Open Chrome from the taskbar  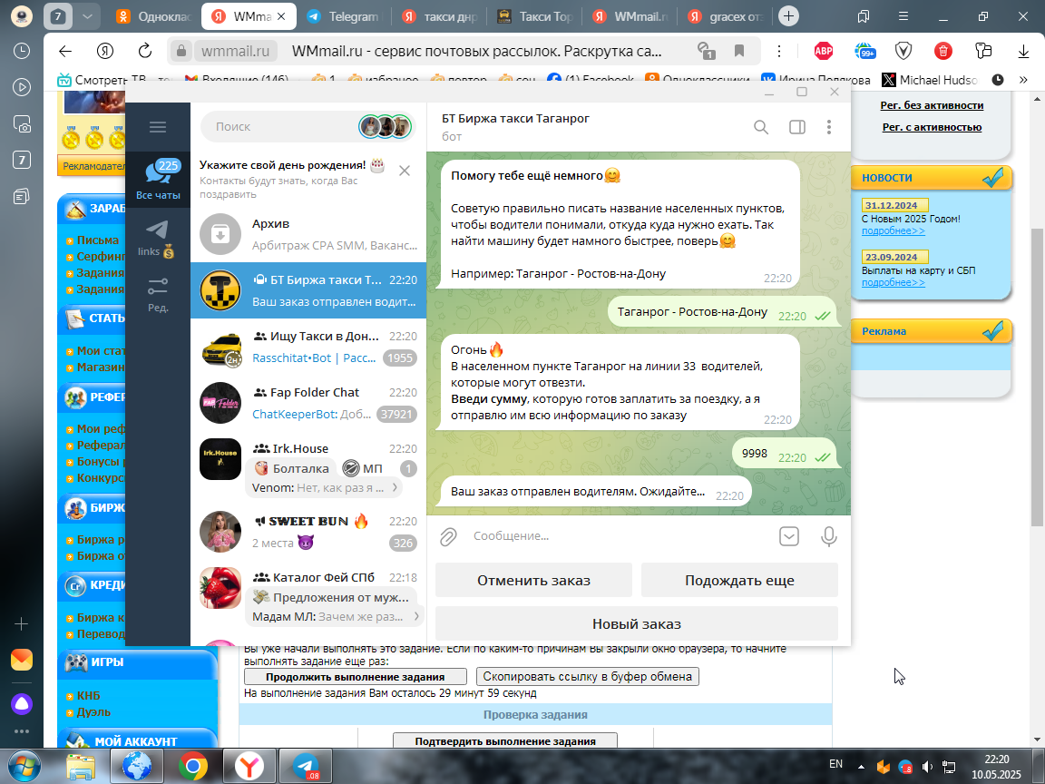pyautogui.click(x=192, y=767)
